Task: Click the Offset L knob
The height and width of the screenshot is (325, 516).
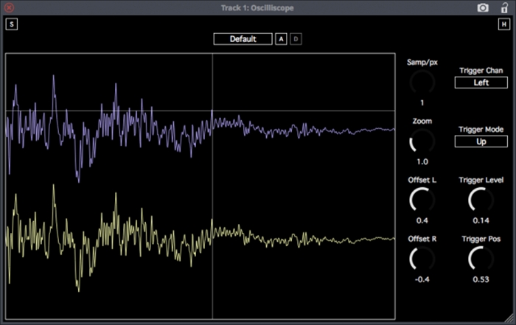Action: (422, 200)
